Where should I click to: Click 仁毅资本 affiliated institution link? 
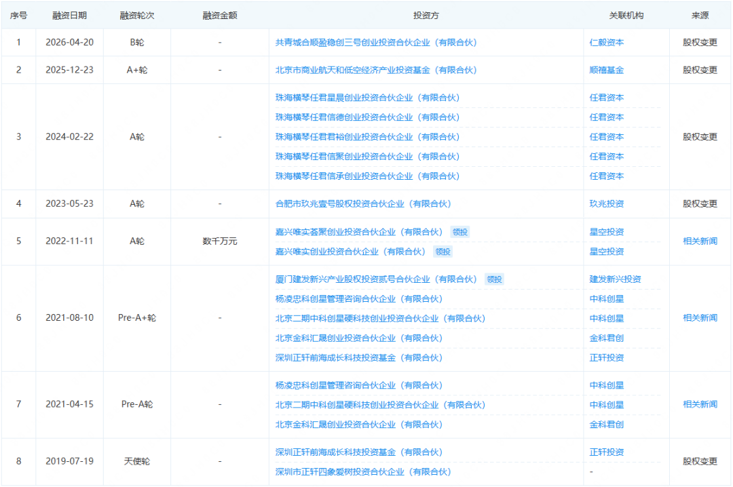[x=606, y=43]
